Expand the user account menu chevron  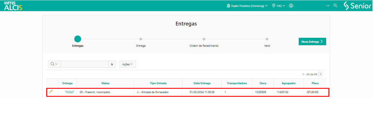click(328, 5)
